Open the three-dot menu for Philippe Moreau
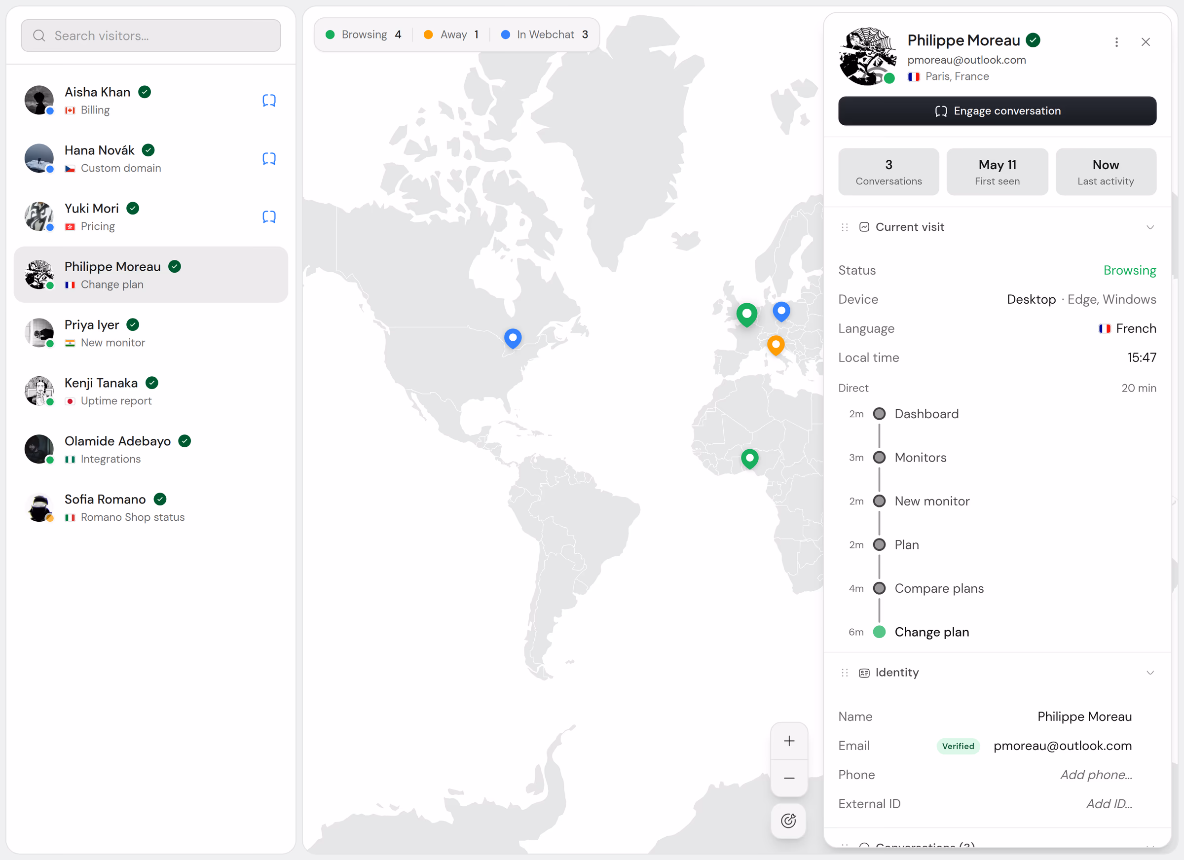Screen dimensions: 1184x860 coord(1116,42)
